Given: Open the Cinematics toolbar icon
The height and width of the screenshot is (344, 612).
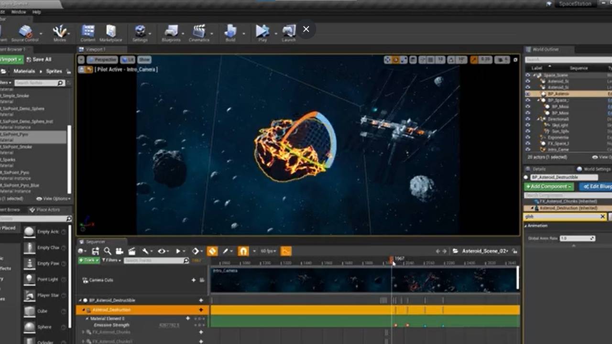Looking at the screenshot, I should 199,31.
